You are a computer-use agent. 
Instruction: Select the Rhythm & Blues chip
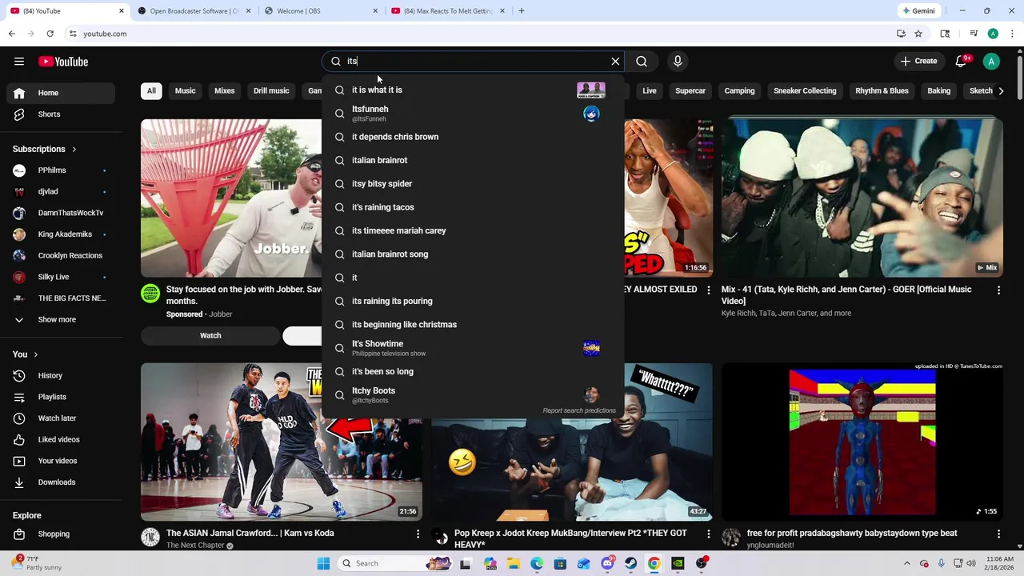[882, 91]
